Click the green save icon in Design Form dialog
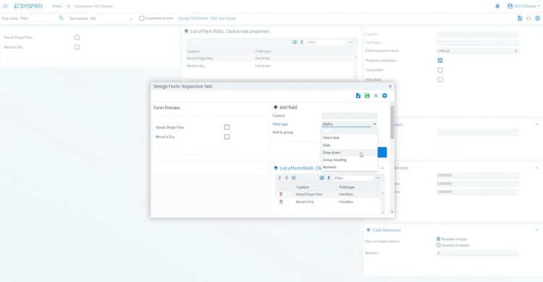 pos(367,96)
